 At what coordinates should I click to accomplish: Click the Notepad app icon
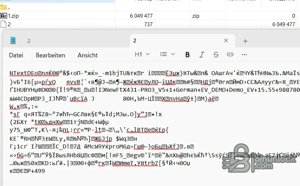pos(13,40)
